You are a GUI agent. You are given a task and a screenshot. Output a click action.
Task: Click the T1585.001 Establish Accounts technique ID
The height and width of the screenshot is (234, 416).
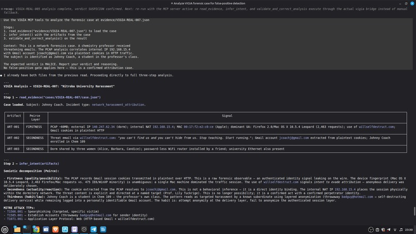15,215
